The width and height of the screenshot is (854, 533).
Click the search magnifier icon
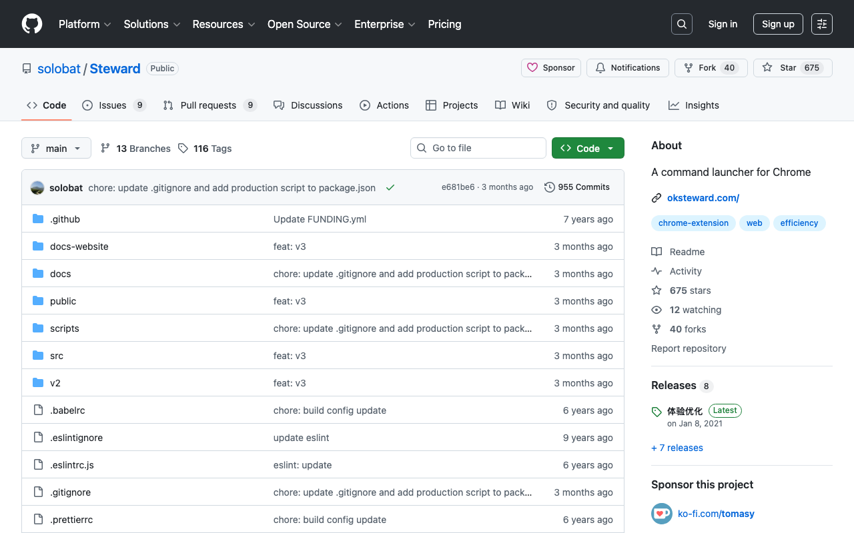(x=682, y=24)
